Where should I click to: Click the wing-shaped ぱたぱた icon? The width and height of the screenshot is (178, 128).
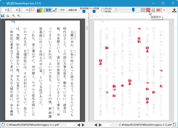(116, 10)
